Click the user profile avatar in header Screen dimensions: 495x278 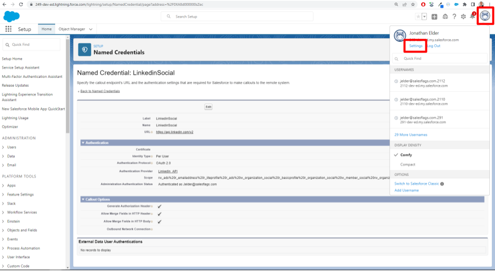[x=485, y=15]
